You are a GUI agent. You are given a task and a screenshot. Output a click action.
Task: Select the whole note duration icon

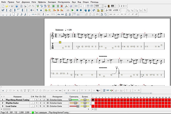3,15
